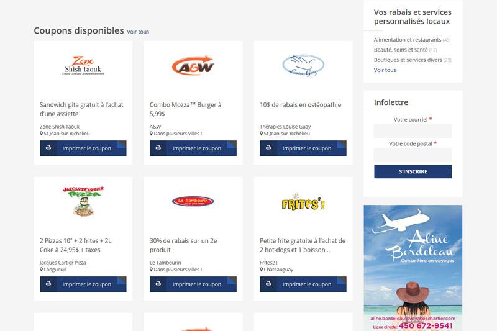
Task: Focus the Votre code postal field
Action: pyautogui.click(x=413, y=155)
